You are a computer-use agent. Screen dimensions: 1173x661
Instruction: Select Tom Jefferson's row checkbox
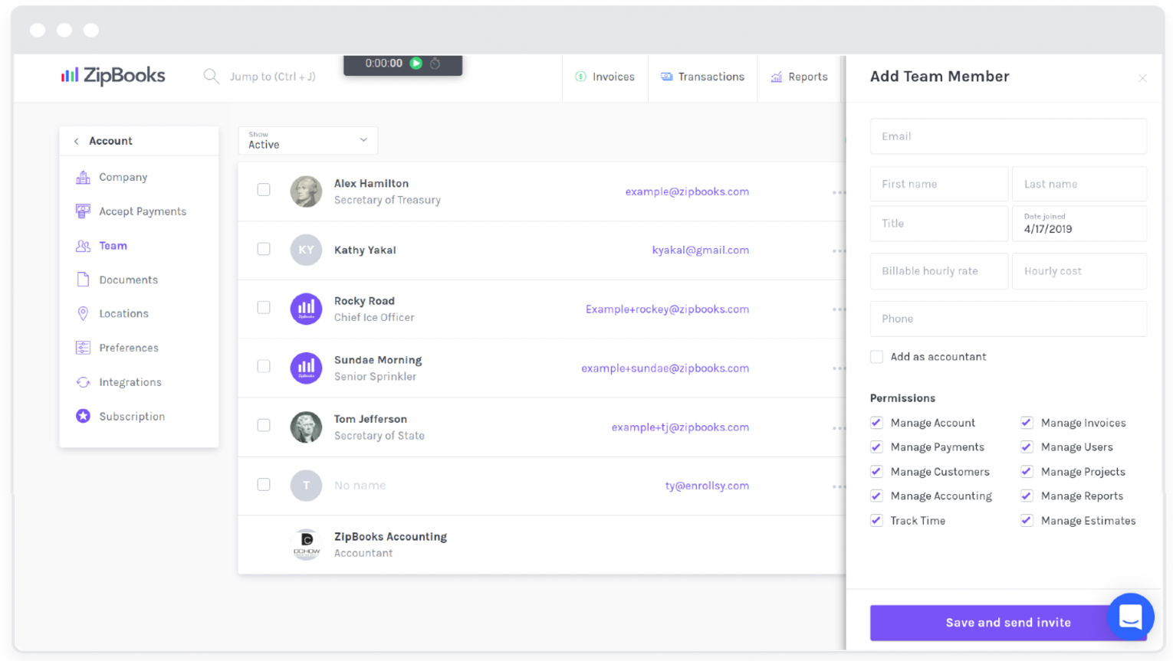[x=264, y=425]
